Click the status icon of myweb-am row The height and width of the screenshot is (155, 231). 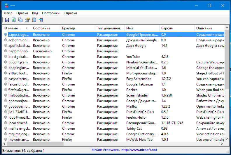(x=6, y=139)
